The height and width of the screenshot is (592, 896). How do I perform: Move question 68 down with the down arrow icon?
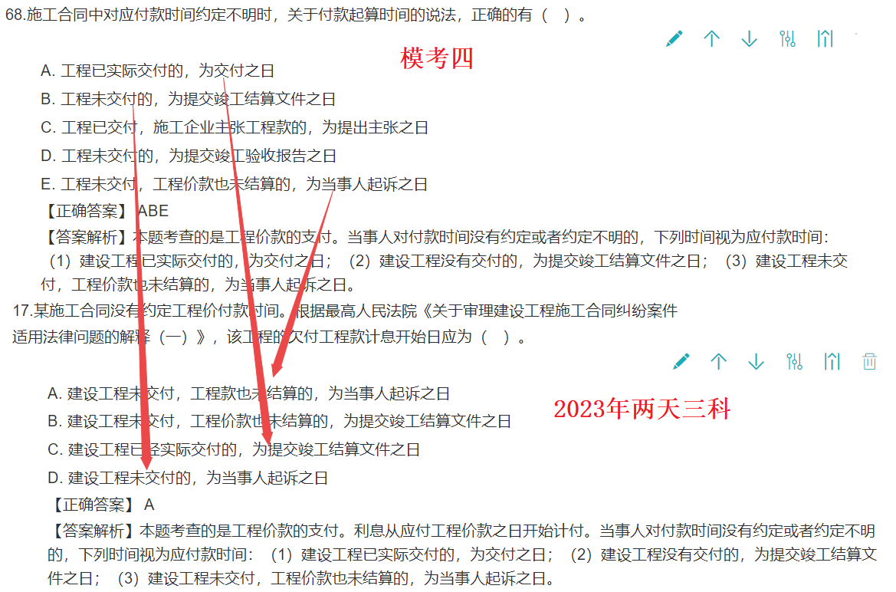click(x=749, y=38)
